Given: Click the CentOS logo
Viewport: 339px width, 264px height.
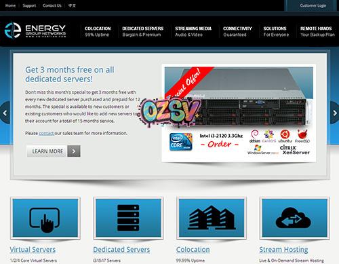Looking at the screenshot, I should coord(269,136).
